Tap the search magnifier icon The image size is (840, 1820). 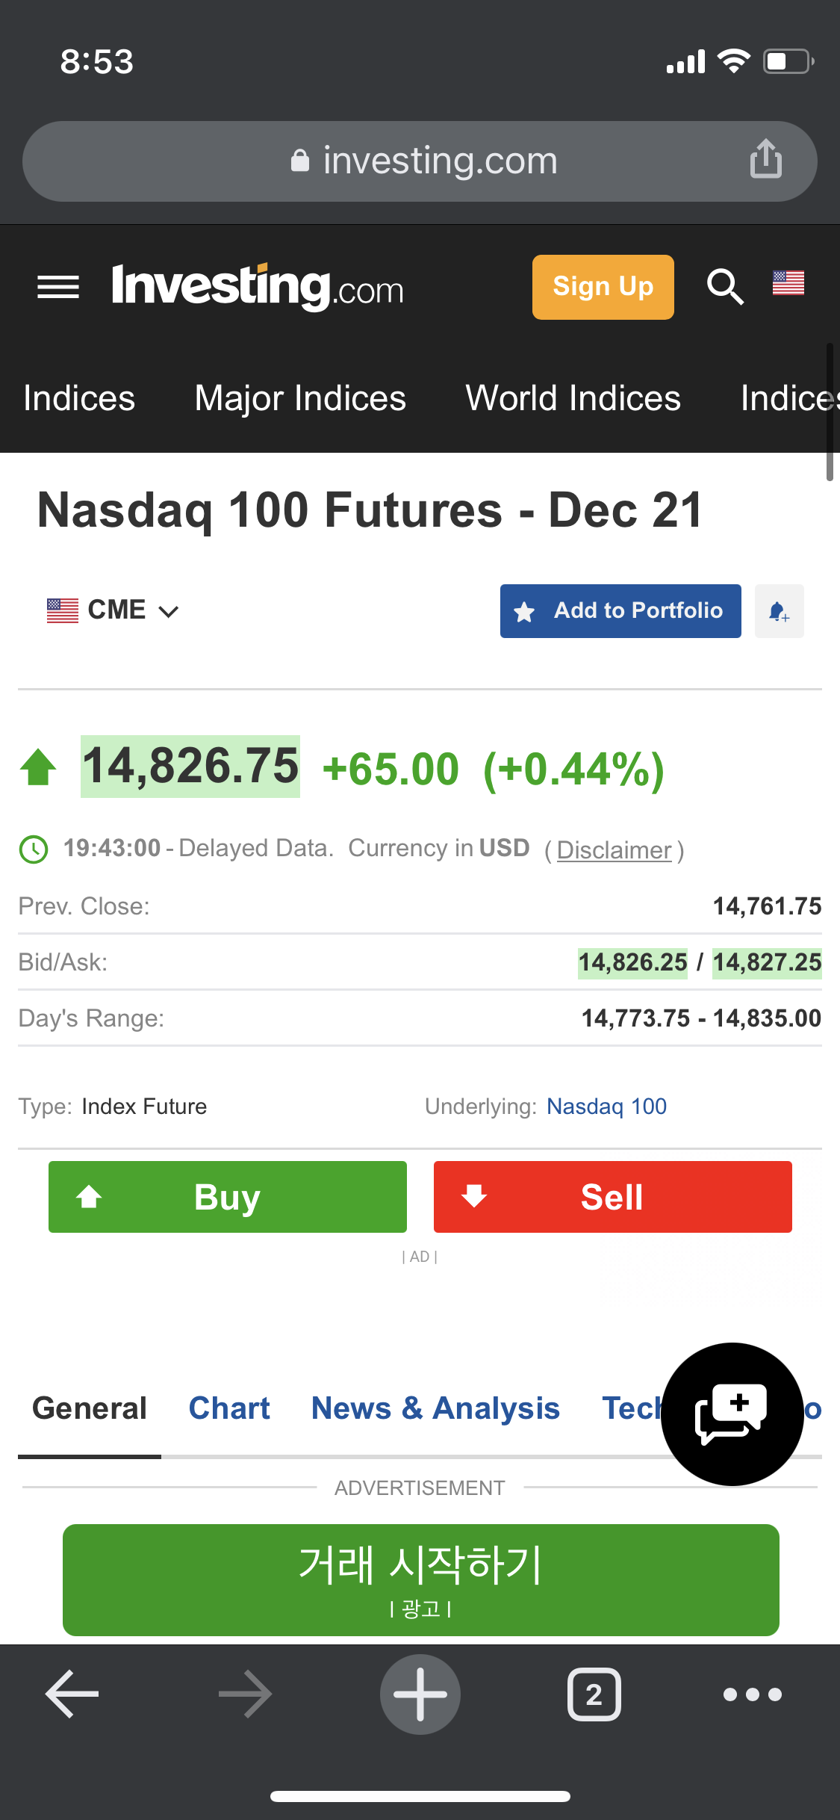725,287
